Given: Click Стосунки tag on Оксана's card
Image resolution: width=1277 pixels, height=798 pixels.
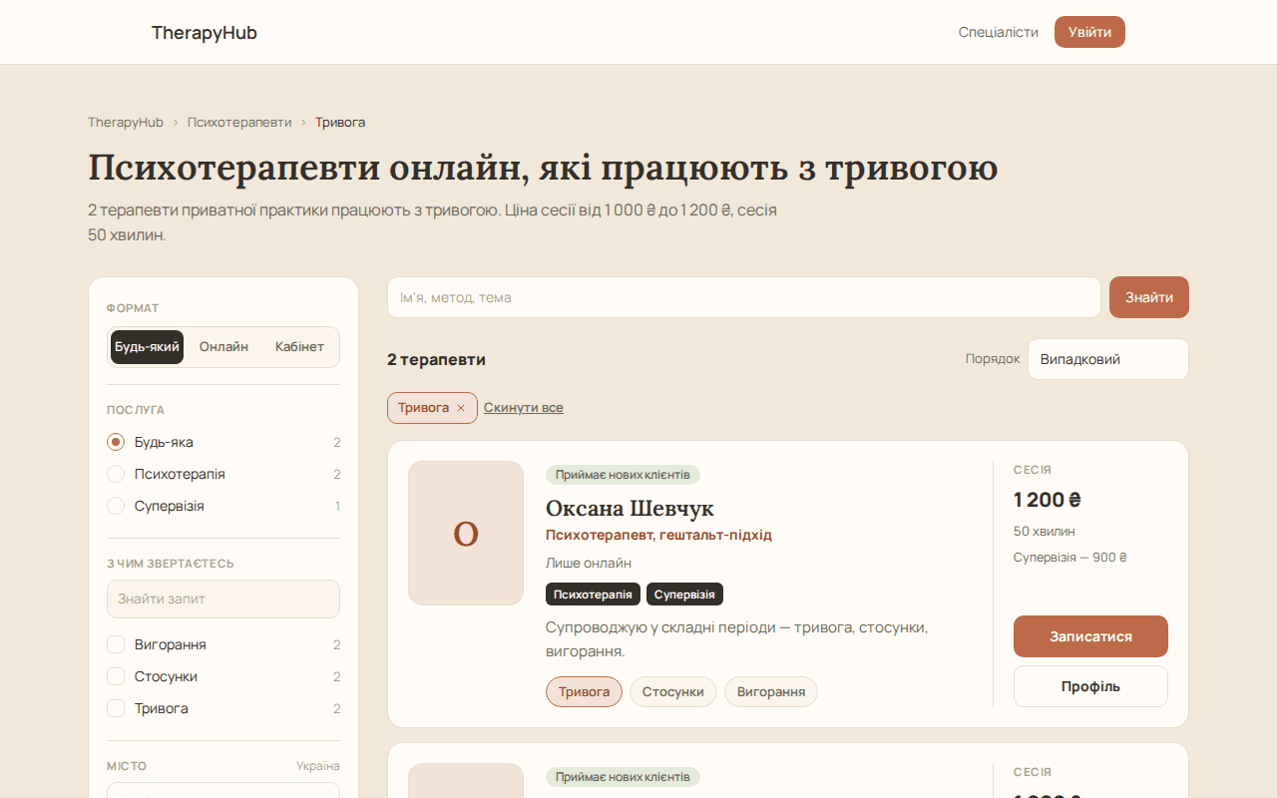Looking at the screenshot, I should (673, 692).
